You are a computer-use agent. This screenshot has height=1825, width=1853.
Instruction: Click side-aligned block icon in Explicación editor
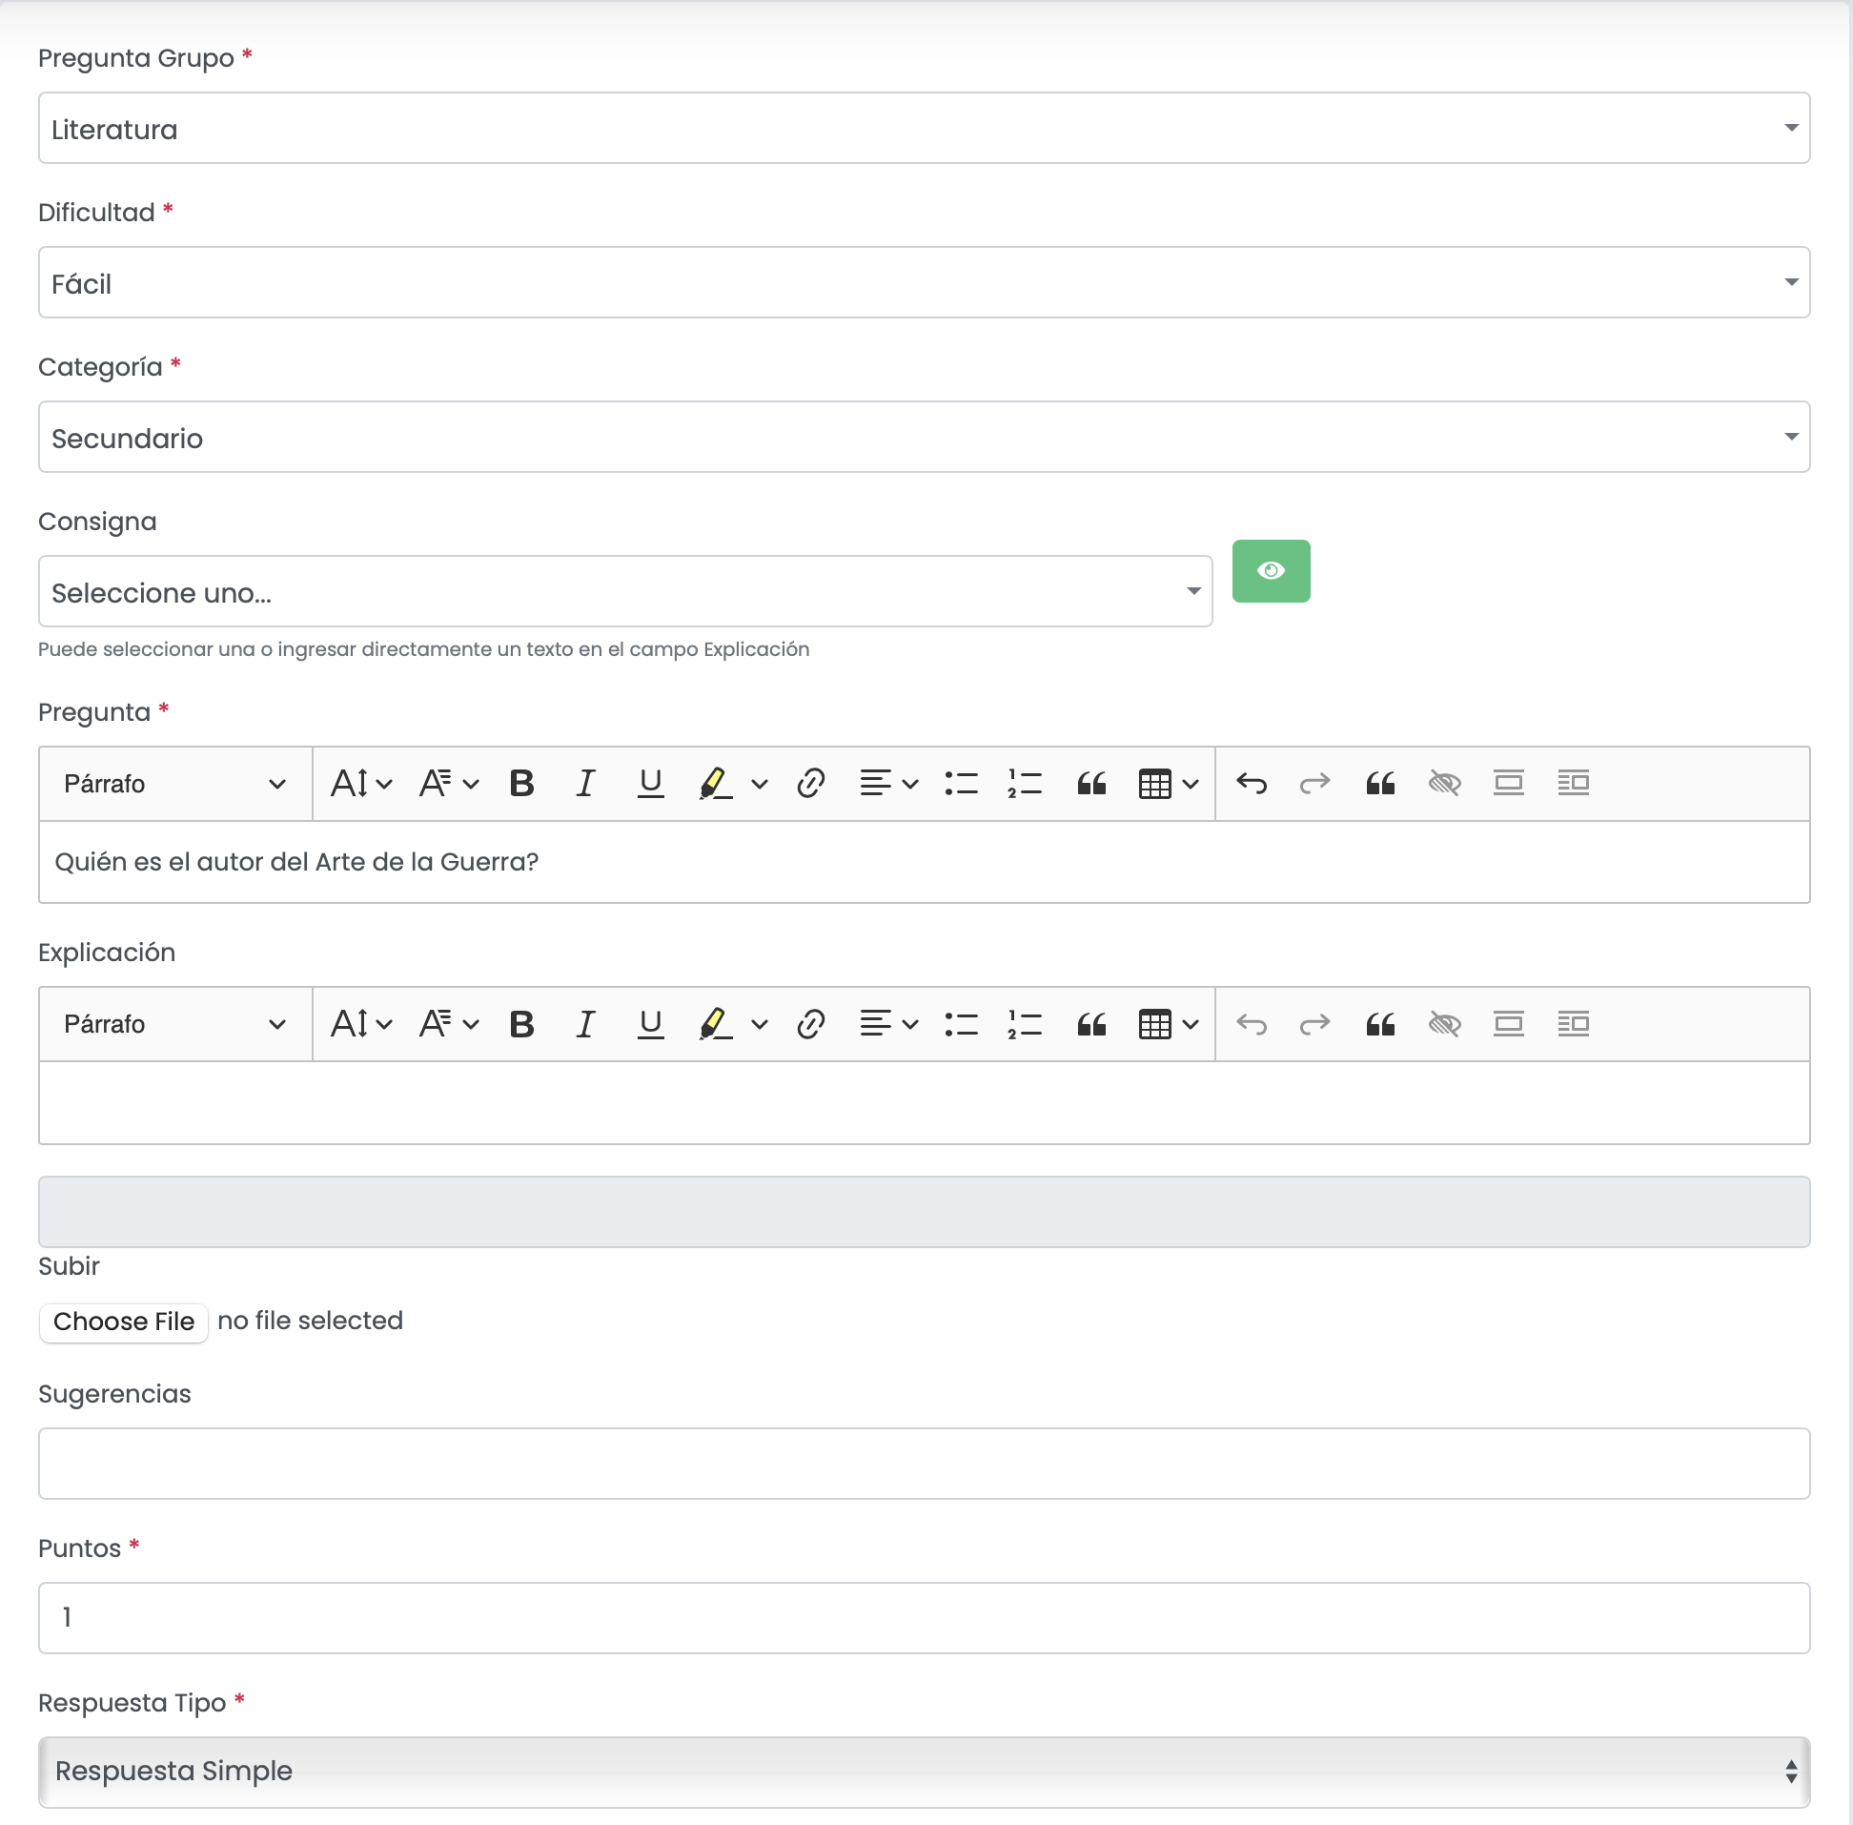[x=1572, y=1025]
